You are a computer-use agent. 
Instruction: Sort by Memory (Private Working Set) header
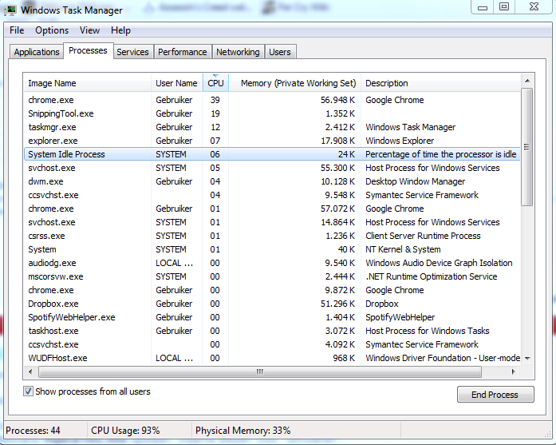click(x=294, y=83)
